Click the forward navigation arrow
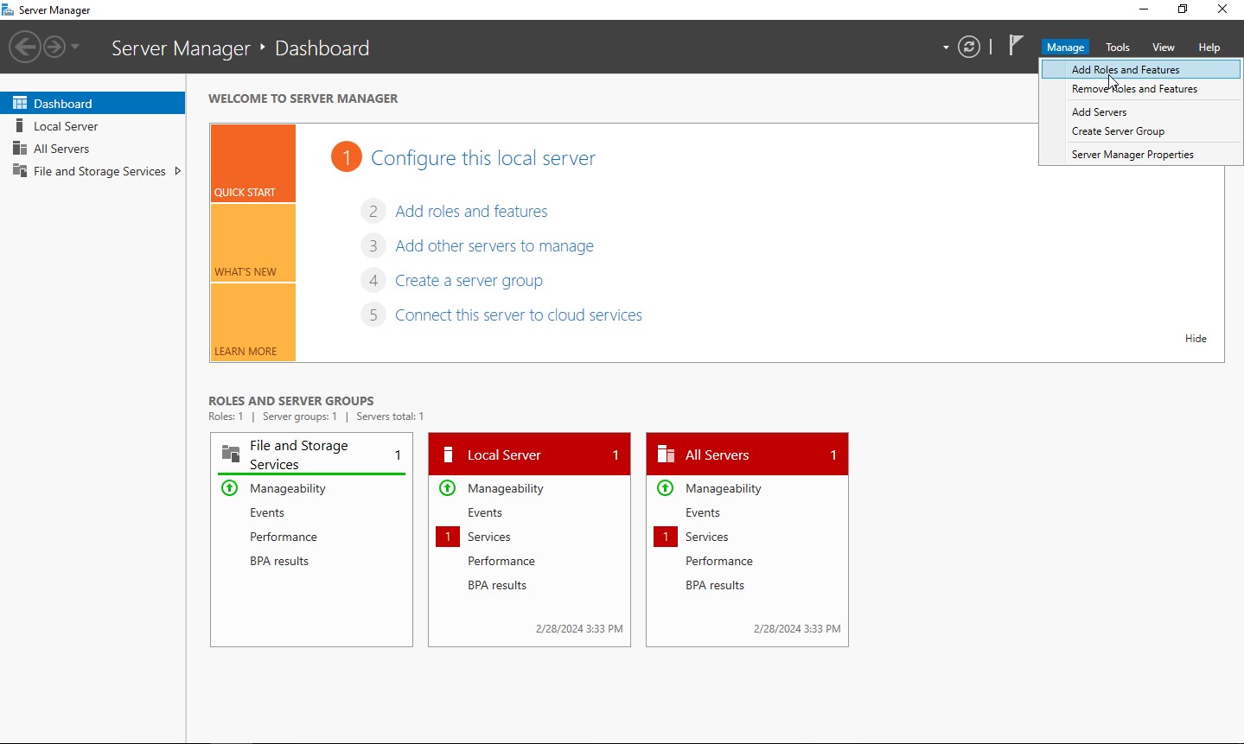This screenshot has width=1244, height=744. point(52,46)
